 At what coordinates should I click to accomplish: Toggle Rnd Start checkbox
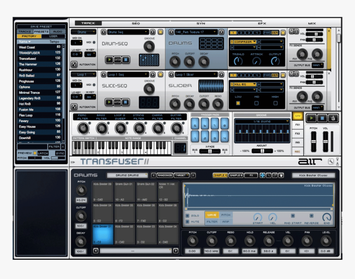click(293, 216)
